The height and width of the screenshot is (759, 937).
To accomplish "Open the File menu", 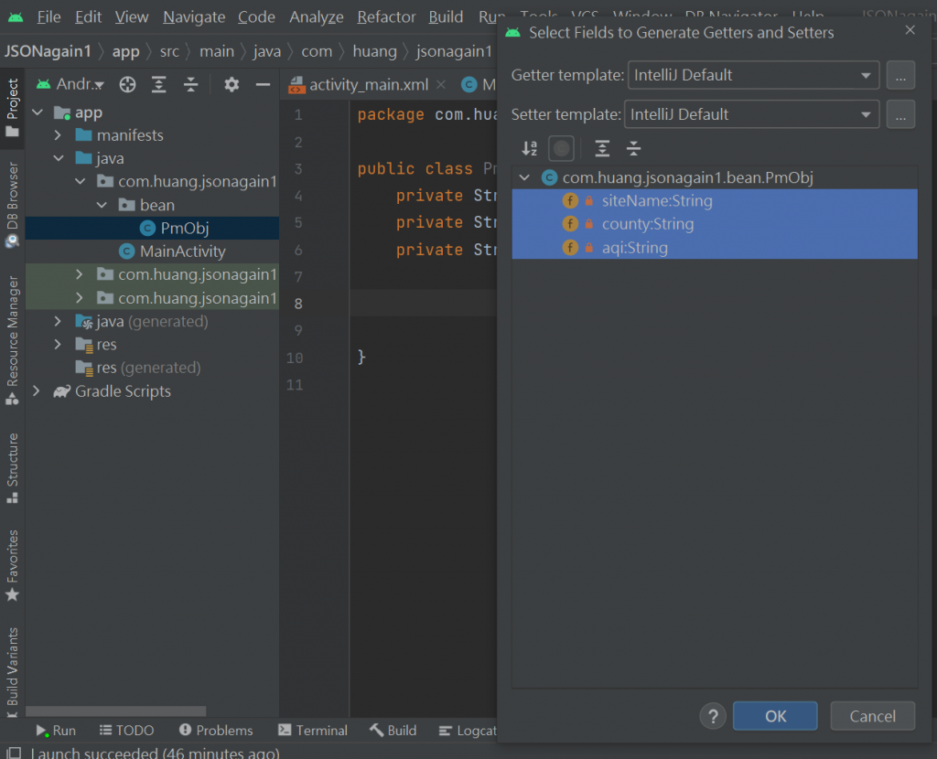I will point(48,16).
